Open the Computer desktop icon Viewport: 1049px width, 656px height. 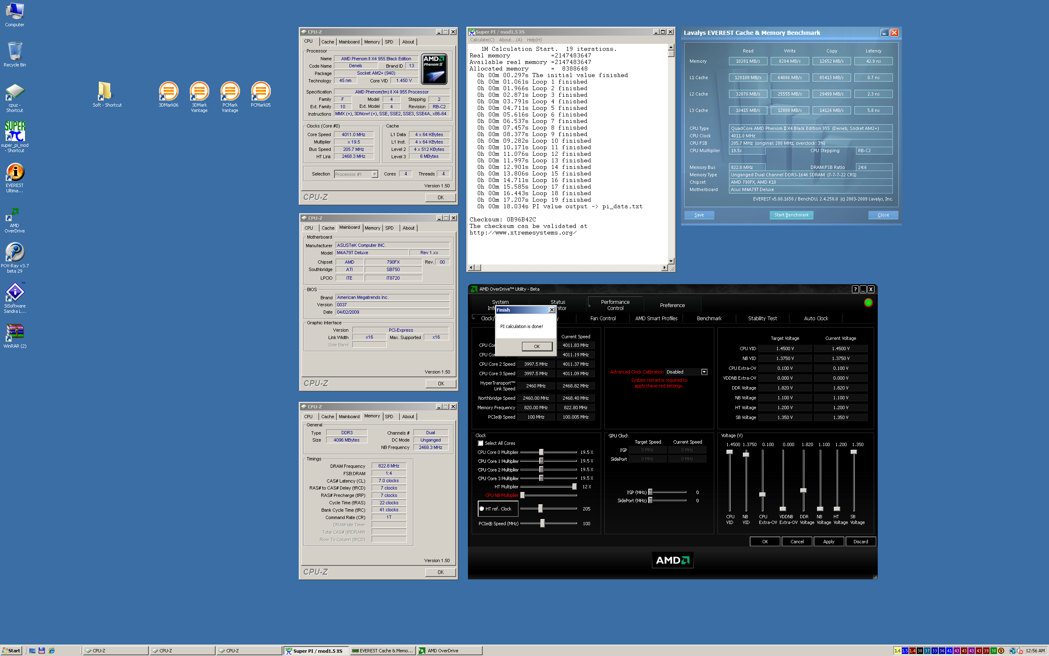[14, 14]
